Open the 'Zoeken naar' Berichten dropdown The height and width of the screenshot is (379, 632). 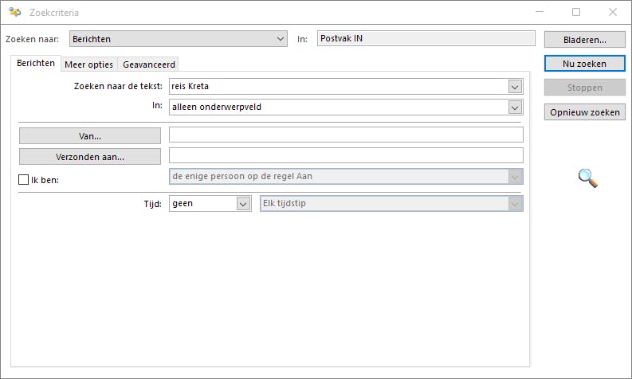[280, 39]
